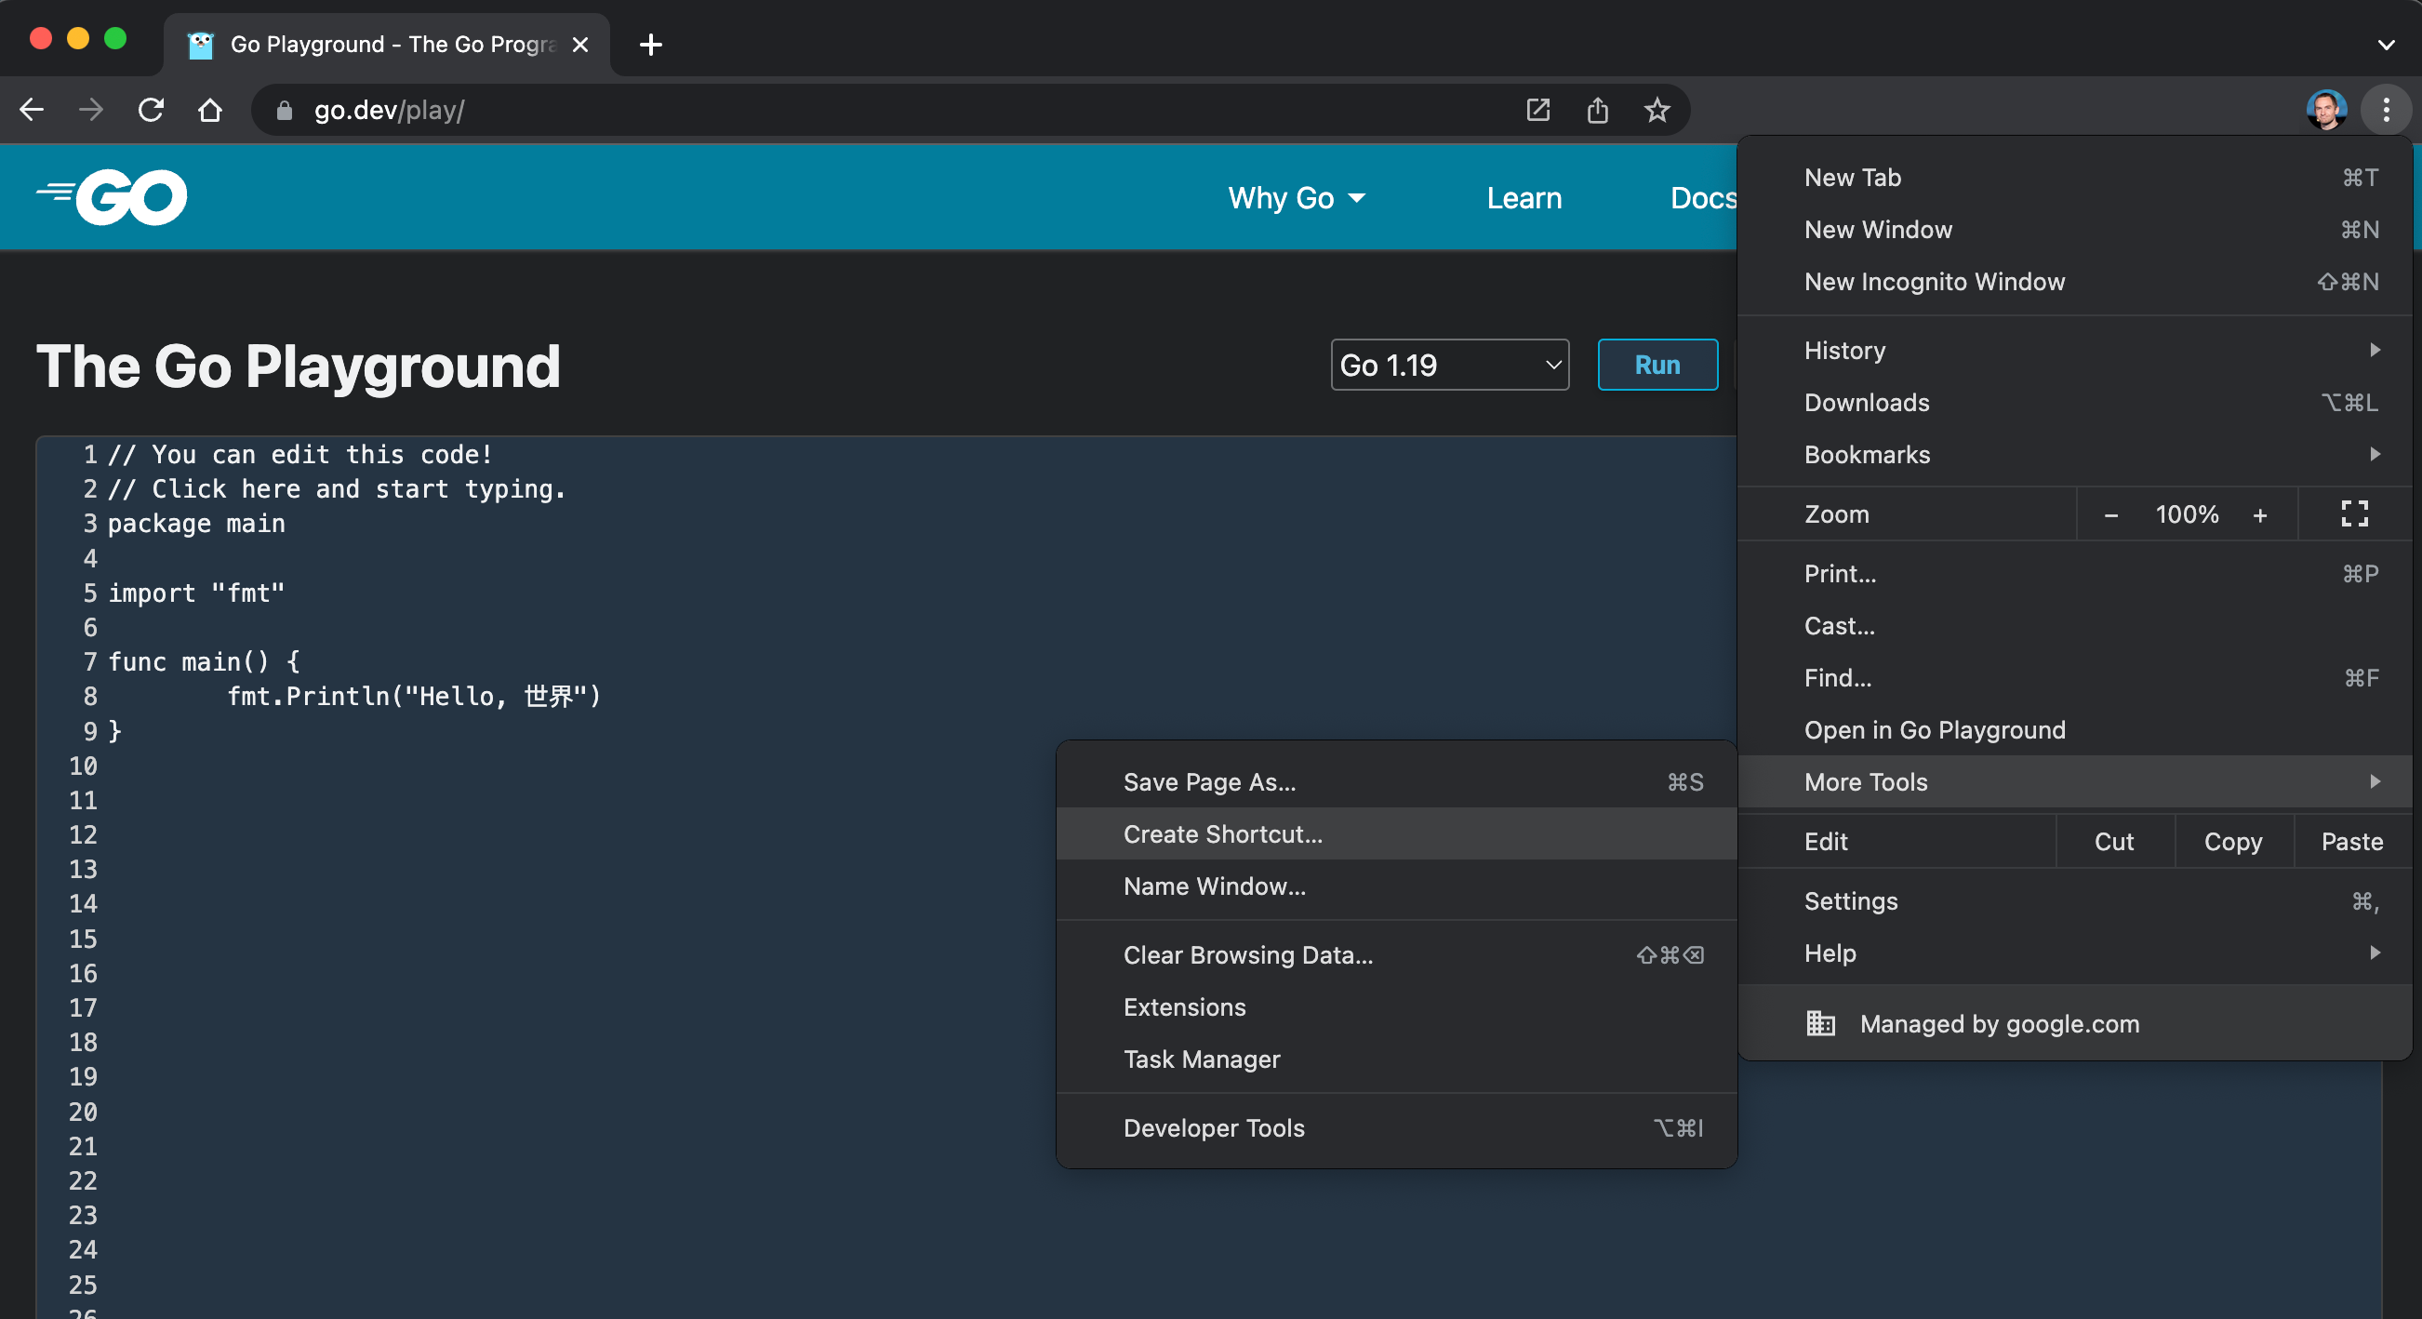Click the three-dot Chrome menu button

(2386, 110)
